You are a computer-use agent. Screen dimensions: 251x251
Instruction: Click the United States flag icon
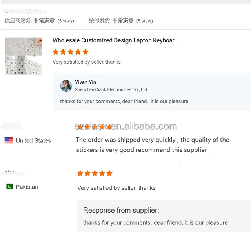9,140
